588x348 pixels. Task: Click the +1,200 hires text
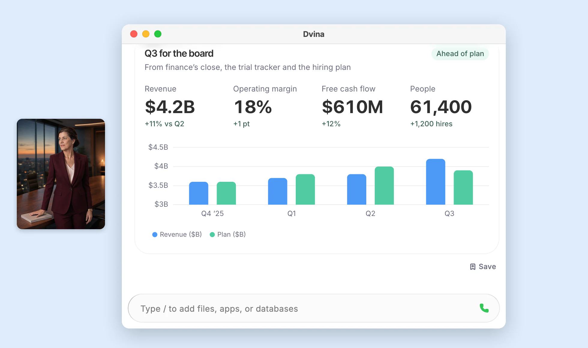pyautogui.click(x=431, y=124)
